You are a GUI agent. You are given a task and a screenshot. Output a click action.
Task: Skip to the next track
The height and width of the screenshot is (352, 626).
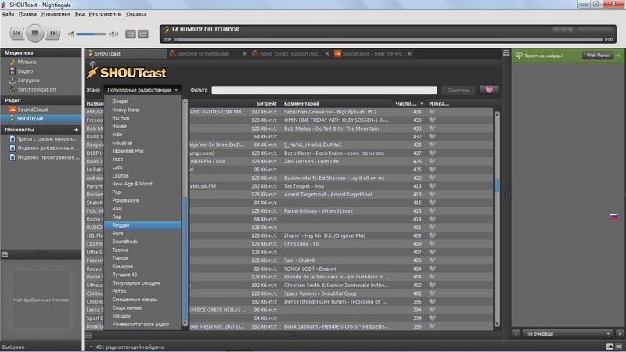tap(52, 34)
